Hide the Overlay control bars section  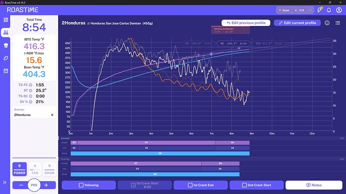pos(342,159)
